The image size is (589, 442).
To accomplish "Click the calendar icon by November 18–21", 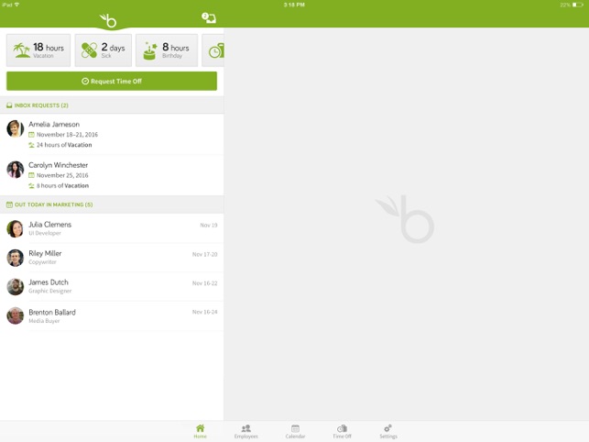I will point(31,134).
